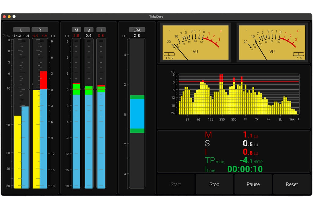Click the 16k frequency label on spectrum
Screen dimensions: 313x209
pyautogui.click(x=292, y=119)
